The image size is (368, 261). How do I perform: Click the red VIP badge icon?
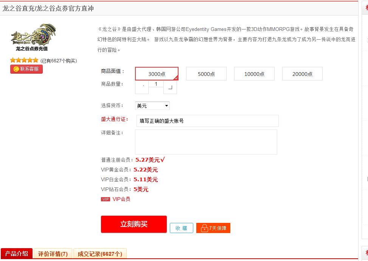coord(106,199)
